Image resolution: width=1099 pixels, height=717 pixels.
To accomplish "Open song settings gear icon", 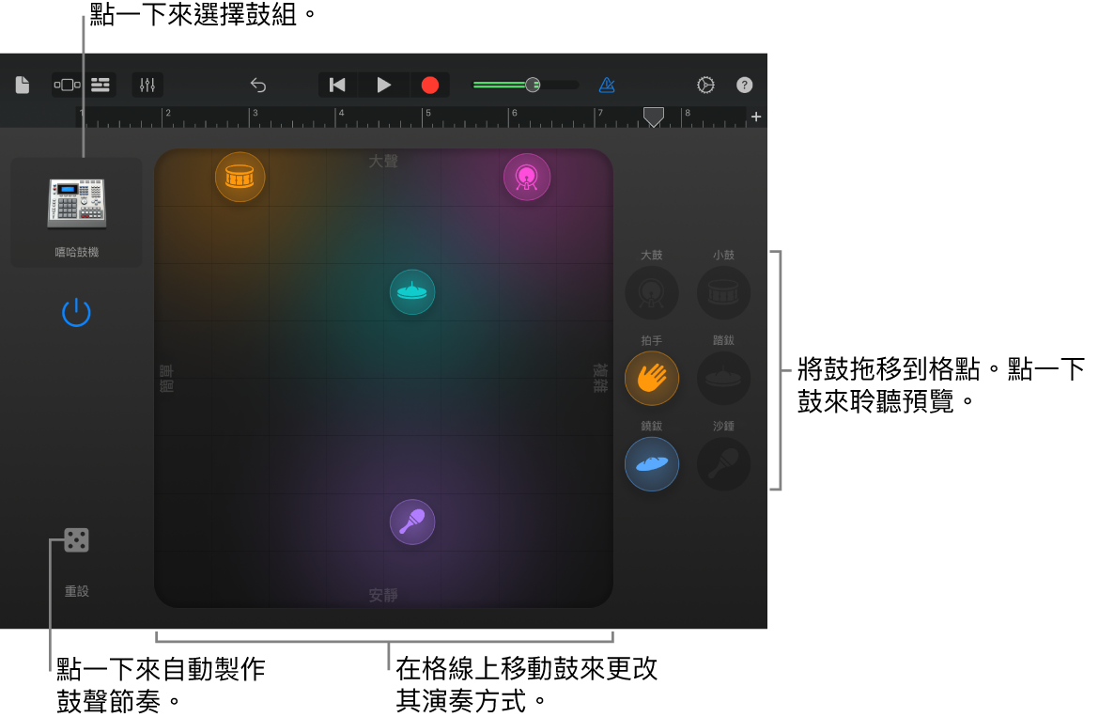I will (705, 85).
